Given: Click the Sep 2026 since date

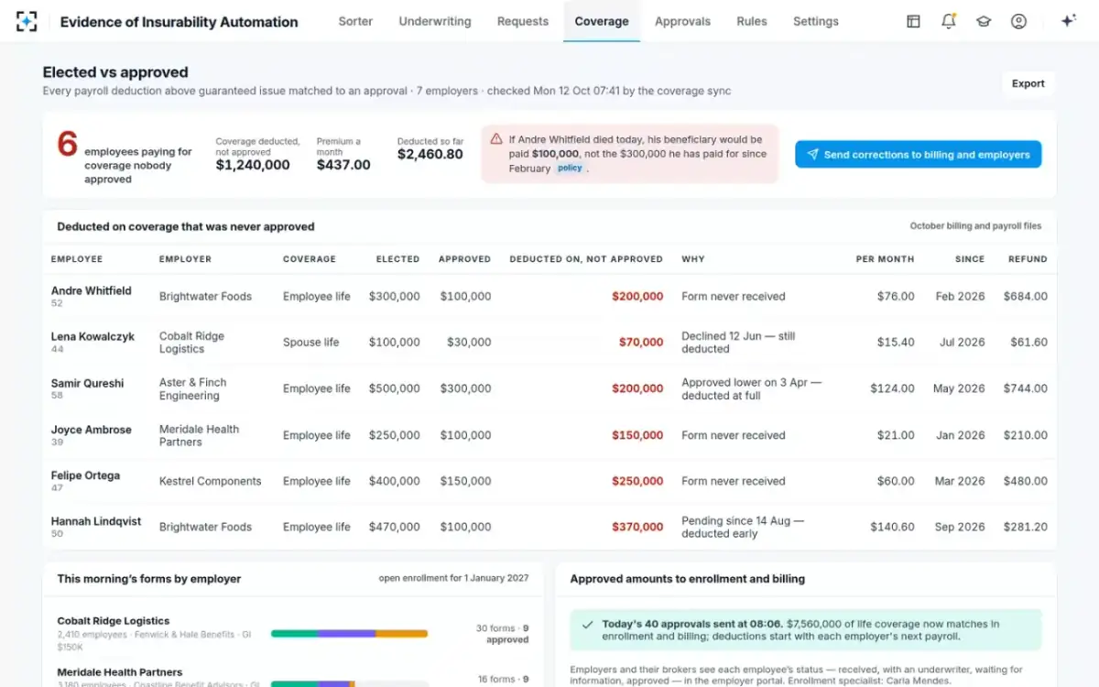Looking at the screenshot, I should tap(960, 527).
